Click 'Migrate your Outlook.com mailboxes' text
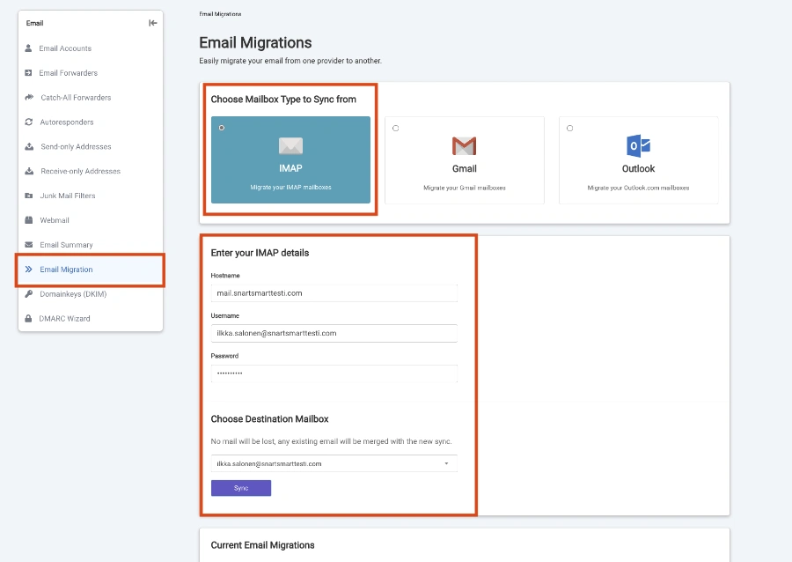This screenshot has width=792, height=562. click(638, 188)
